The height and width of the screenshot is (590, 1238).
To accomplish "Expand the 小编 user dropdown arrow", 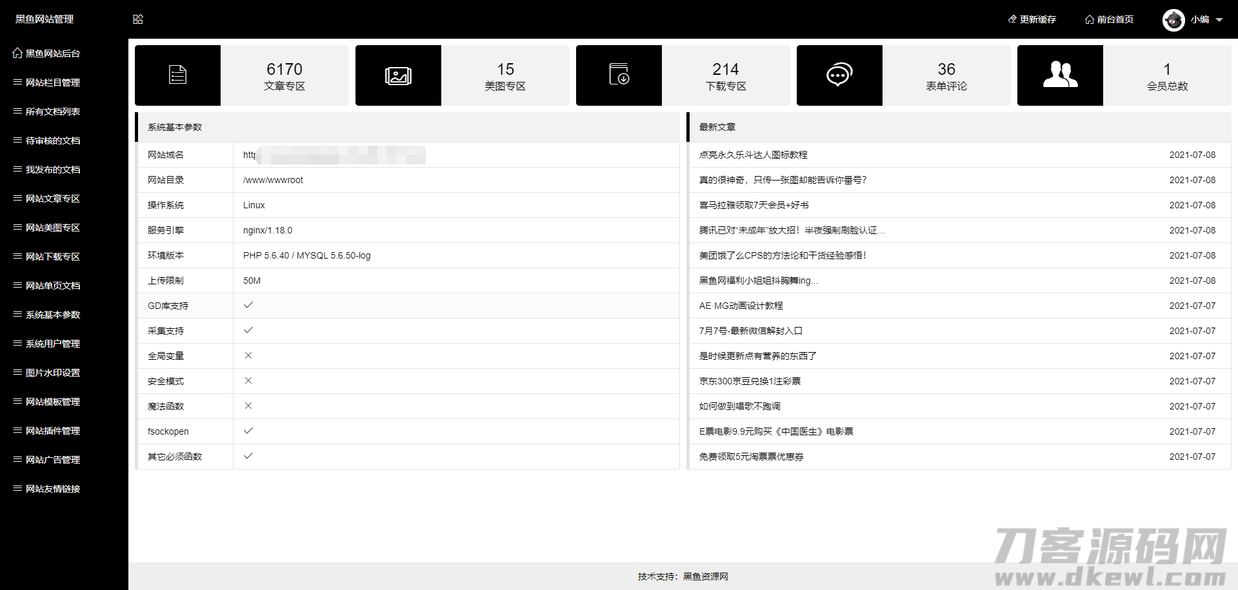I will point(1219,20).
